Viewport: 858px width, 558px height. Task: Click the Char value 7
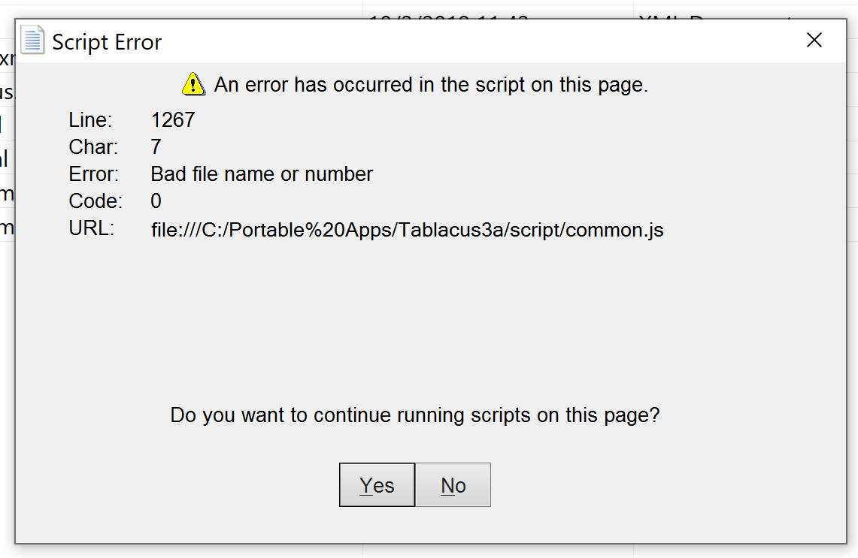click(155, 146)
